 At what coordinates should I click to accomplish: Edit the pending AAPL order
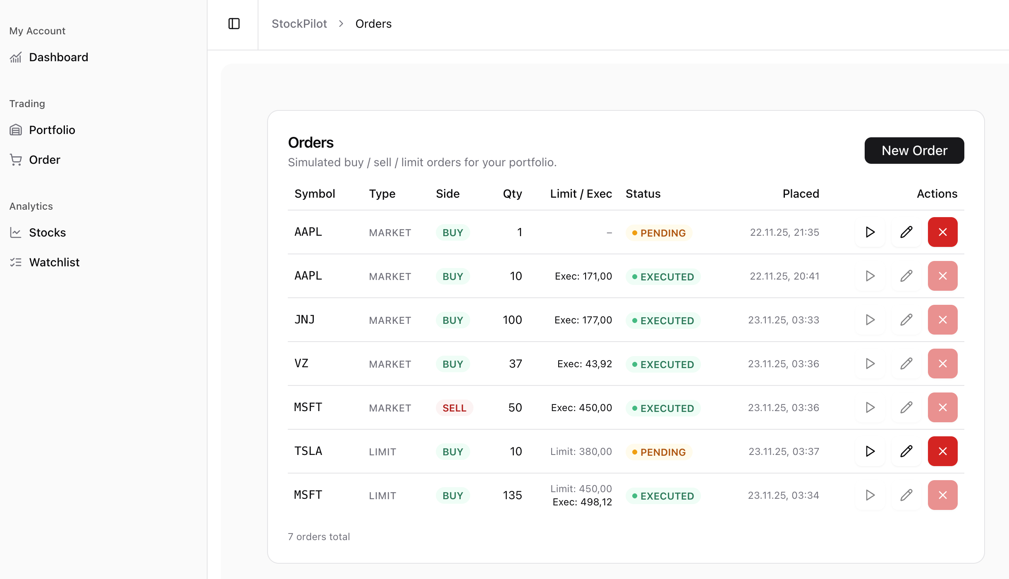click(906, 232)
